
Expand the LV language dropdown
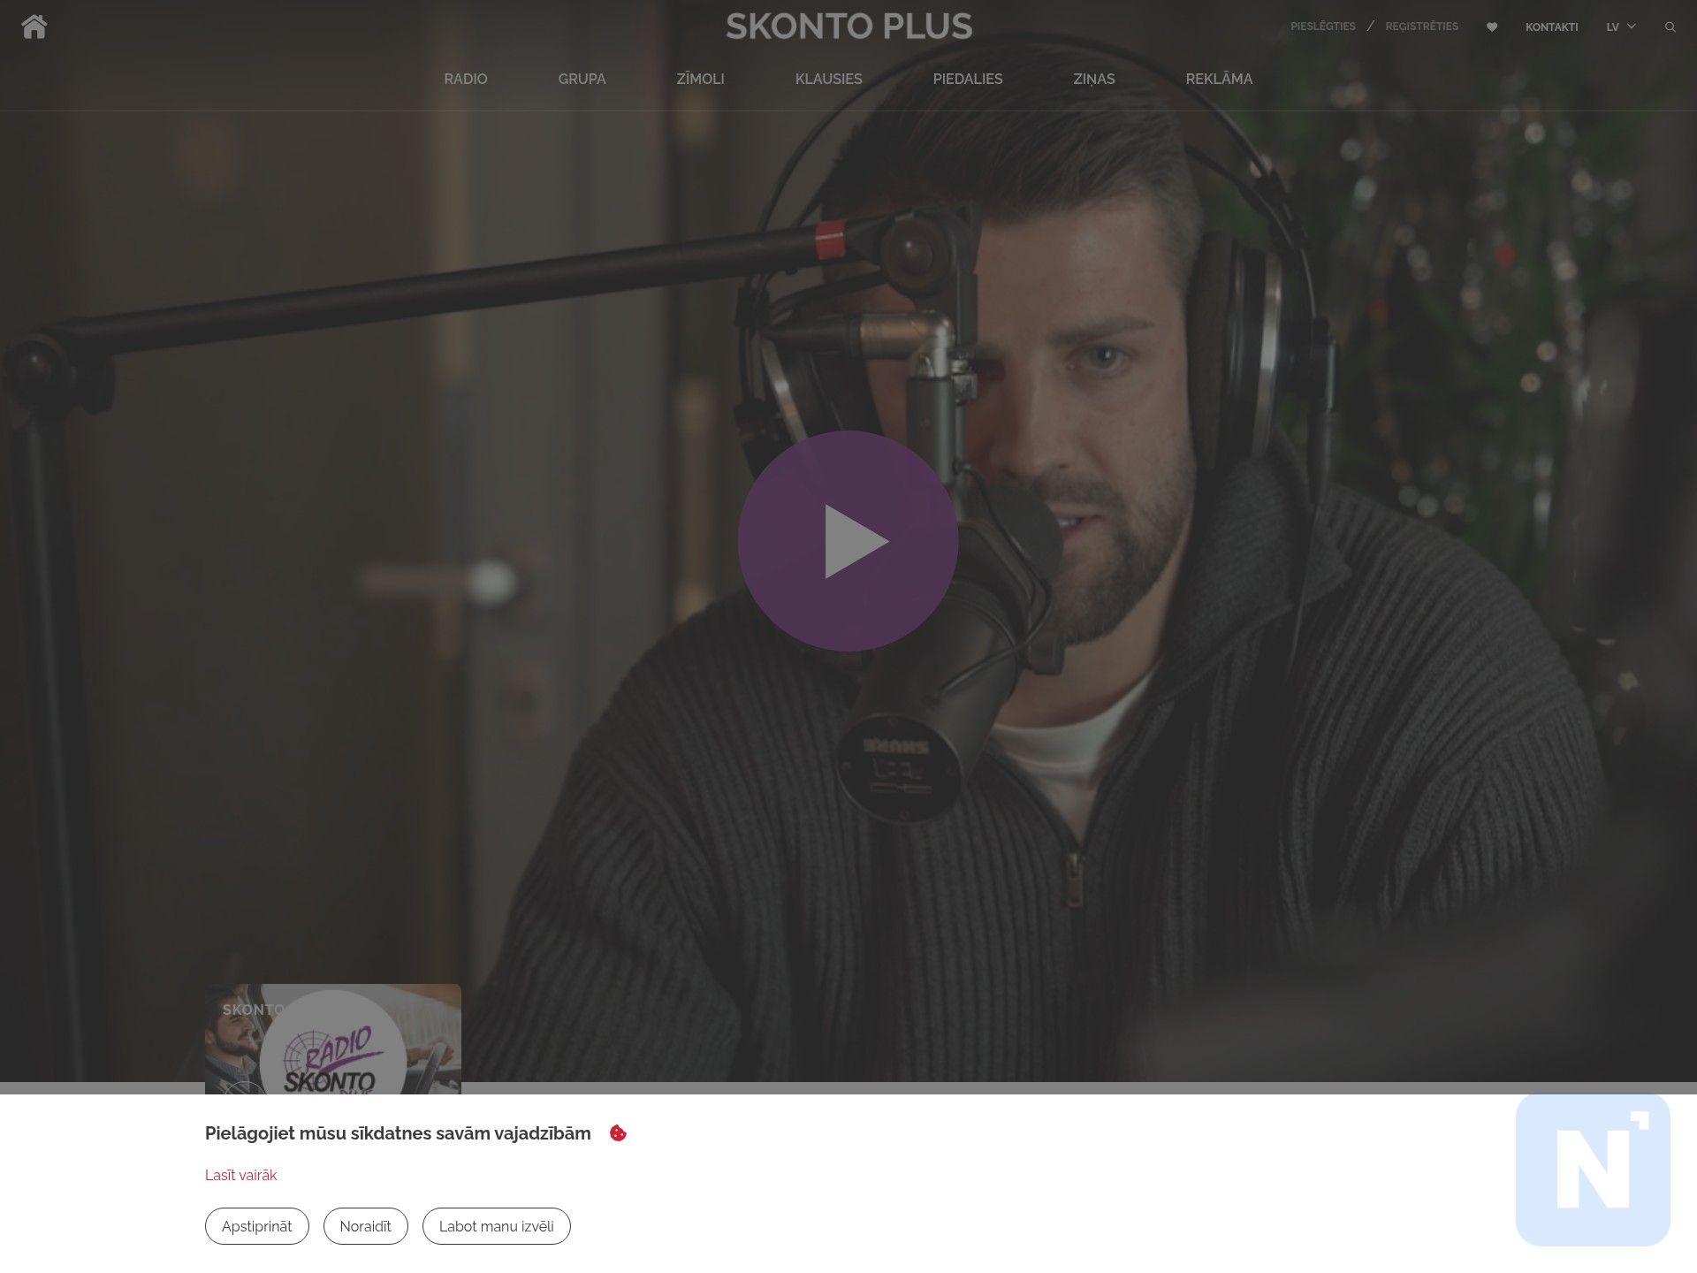click(x=1621, y=27)
